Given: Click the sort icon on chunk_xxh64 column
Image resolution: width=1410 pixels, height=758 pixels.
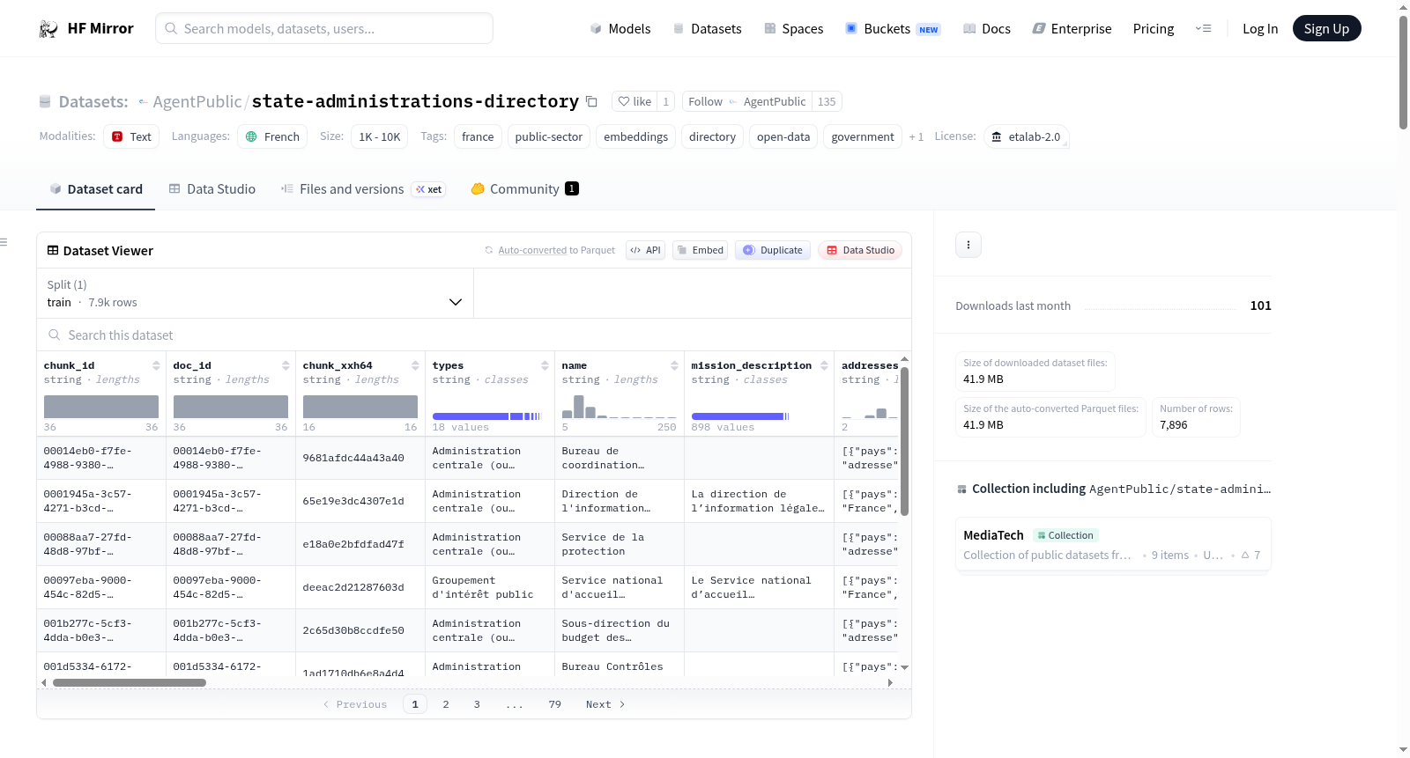Looking at the screenshot, I should click(x=415, y=365).
